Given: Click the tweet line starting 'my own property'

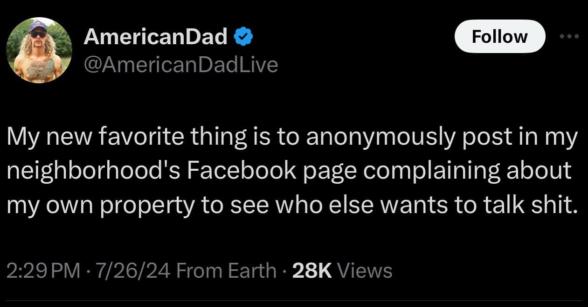Looking at the screenshot, I should click(292, 205).
